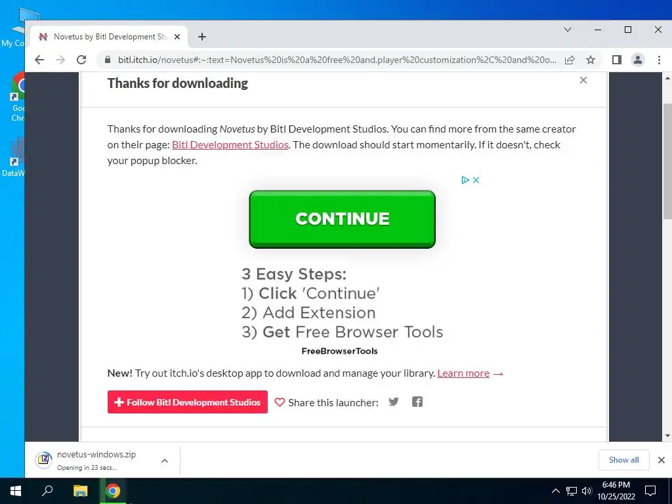Open the Chrome three-dot menu
Viewport: 672px width, 504px height.
click(659, 60)
